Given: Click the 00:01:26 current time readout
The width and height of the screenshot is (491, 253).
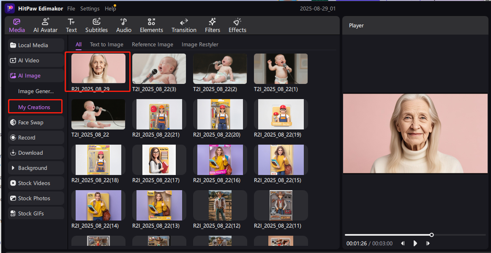Looking at the screenshot, I should click(356, 243).
